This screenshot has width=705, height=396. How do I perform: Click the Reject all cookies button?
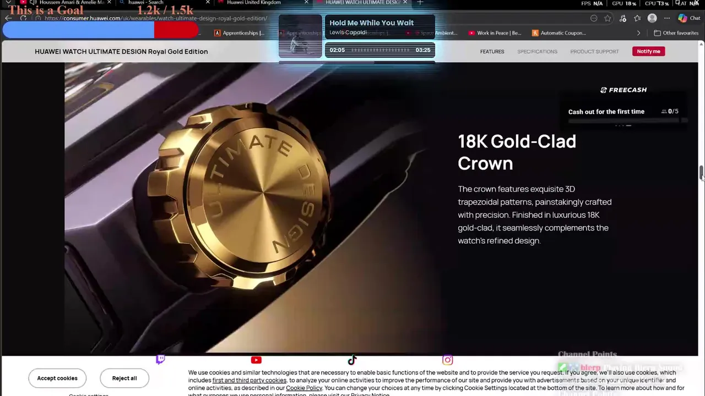124,378
